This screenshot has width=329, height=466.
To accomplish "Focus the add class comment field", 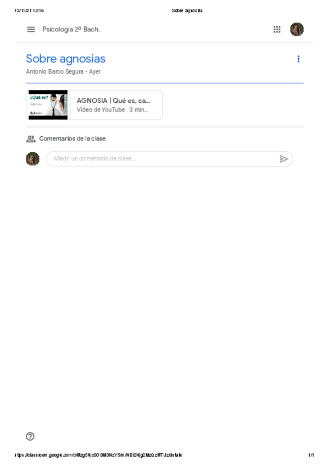I will point(170,159).
